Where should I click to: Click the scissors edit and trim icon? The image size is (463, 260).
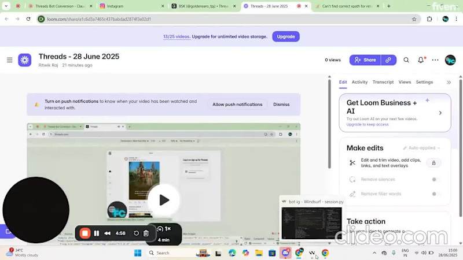pyautogui.click(x=352, y=163)
